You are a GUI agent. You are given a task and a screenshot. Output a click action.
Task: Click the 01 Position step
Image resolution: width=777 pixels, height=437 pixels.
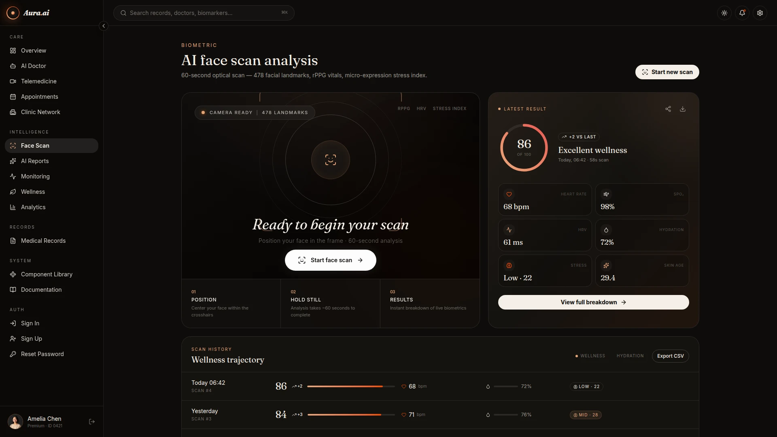point(231,303)
